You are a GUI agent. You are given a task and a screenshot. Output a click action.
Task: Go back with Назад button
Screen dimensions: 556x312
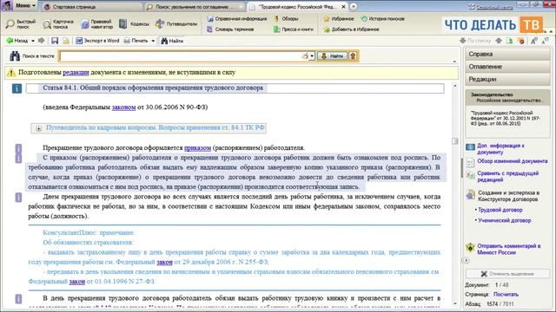click(17, 41)
